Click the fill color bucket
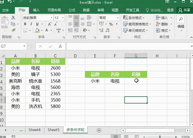Viewport: 193px width, 138px height. (x=37, y=30)
